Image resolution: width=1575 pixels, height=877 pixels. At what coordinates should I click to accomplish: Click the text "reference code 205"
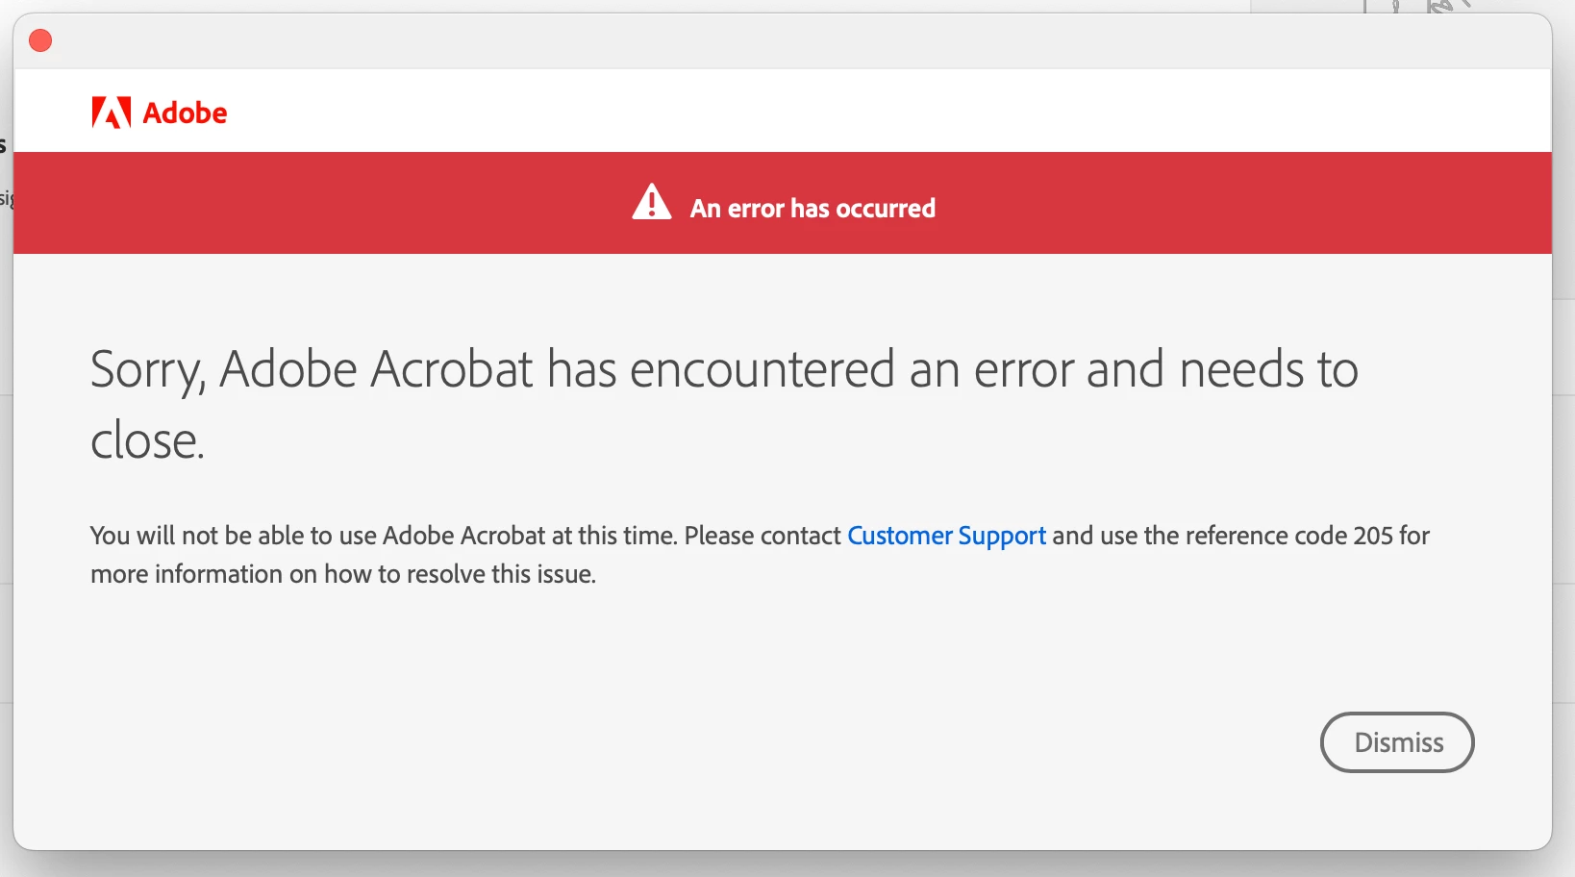(x=1288, y=536)
